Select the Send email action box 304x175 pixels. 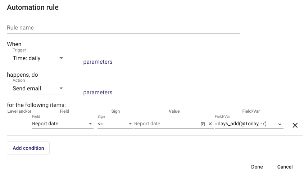tap(38, 89)
